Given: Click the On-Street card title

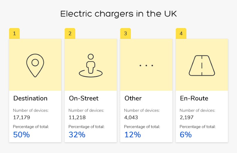Looking at the screenshot, I should tap(84, 98).
